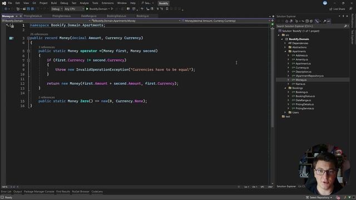Switch to Solution Explorer bottom tab

(x=286, y=187)
